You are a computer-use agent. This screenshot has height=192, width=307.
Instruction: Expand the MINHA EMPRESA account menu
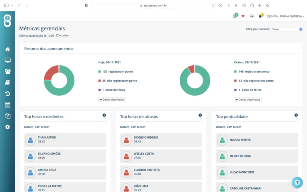[x=286, y=16]
